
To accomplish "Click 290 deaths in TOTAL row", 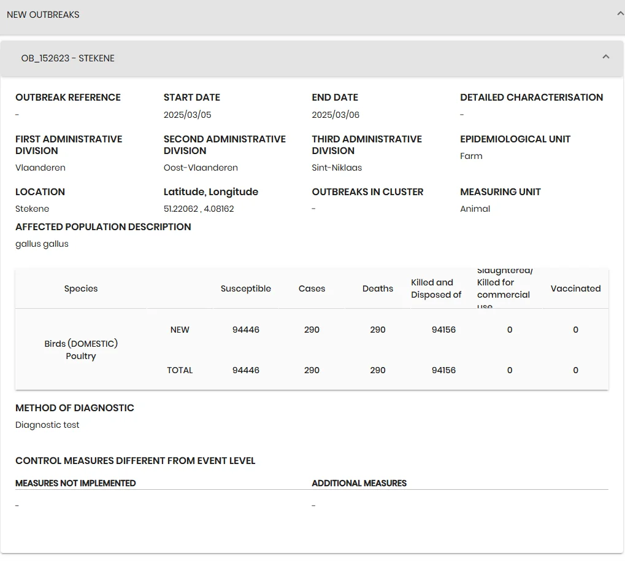I will click(377, 370).
